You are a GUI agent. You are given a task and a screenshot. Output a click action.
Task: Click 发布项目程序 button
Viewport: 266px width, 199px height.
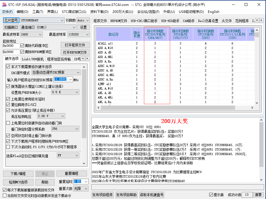coord(102,195)
